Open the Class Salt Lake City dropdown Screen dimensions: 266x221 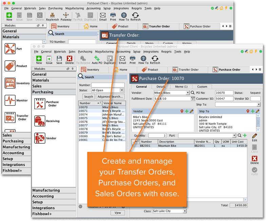pyautogui.click(x=185, y=211)
